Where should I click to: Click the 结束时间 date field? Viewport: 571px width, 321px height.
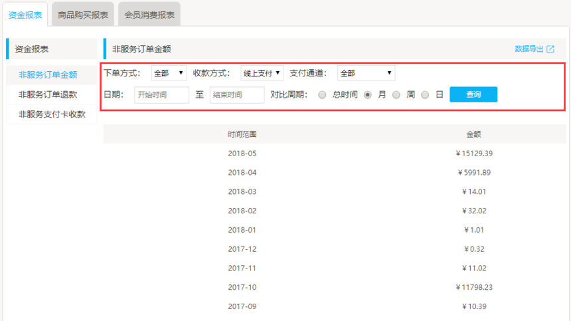tap(237, 95)
